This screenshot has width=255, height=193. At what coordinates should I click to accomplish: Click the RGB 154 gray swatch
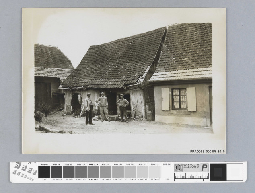(x=118, y=172)
